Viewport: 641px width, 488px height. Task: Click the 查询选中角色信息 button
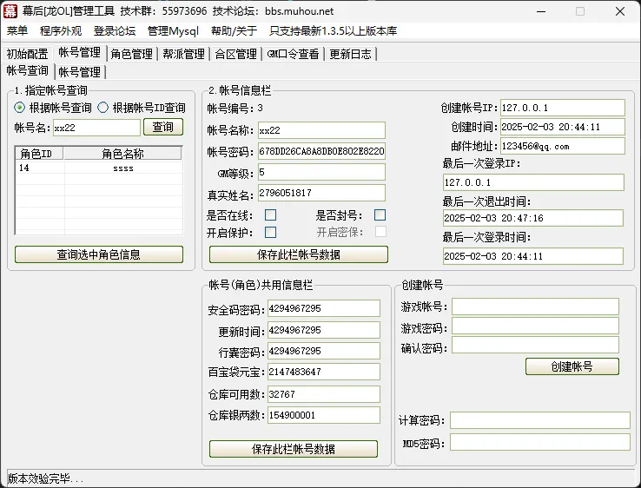tap(99, 254)
